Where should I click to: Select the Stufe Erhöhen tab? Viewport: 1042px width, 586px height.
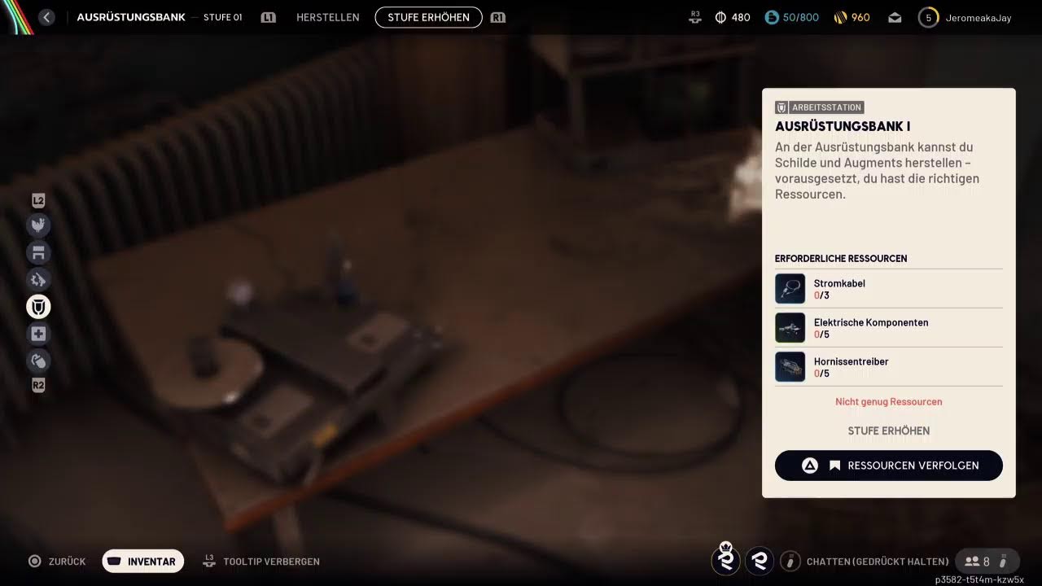(x=429, y=17)
